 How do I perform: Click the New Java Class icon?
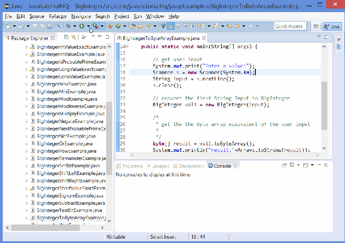pos(118,26)
